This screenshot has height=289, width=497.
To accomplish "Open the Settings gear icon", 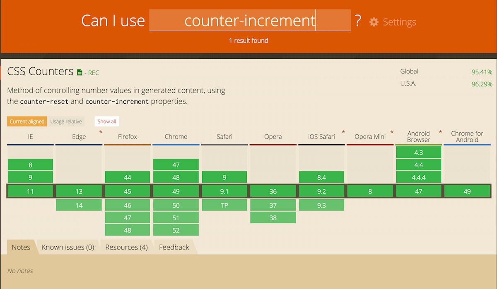I will point(374,22).
